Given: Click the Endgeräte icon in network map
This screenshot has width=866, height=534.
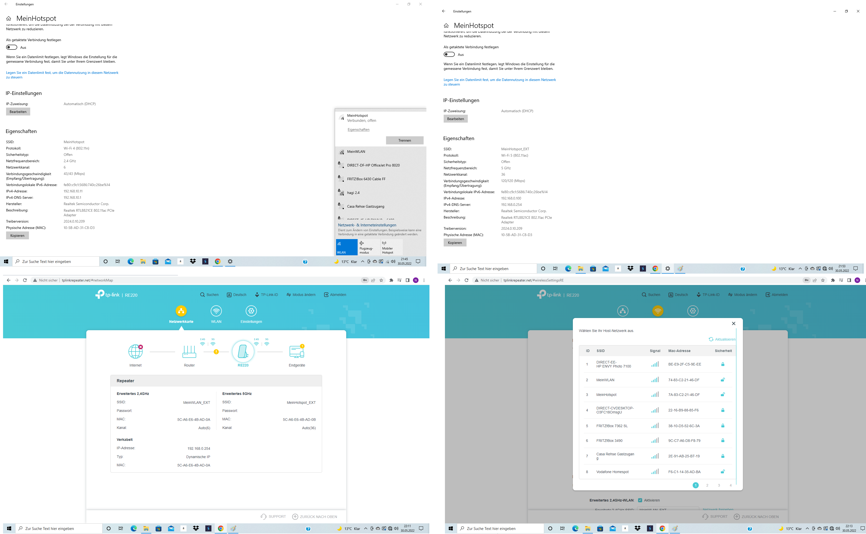Looking at the screenshot, I should tap(297, 352).
